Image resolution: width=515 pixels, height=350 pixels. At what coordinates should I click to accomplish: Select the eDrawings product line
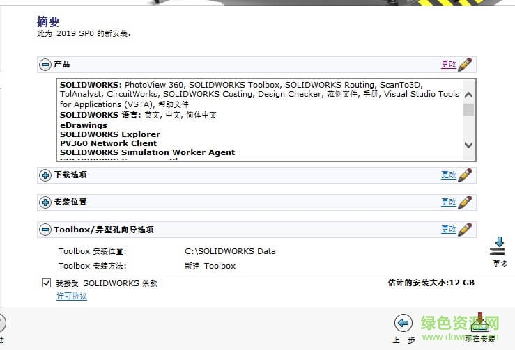84,125
